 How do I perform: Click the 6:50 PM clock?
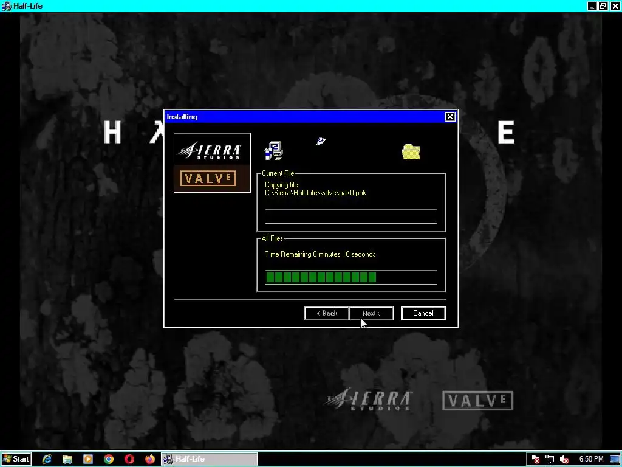[x=591, y=459]
